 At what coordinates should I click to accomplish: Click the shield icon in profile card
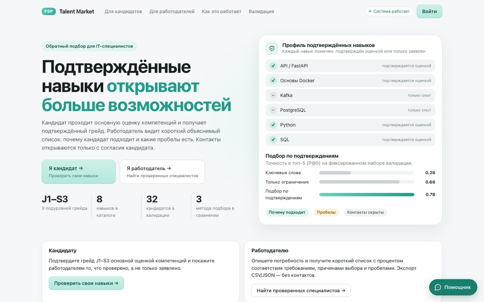[272, 48]
